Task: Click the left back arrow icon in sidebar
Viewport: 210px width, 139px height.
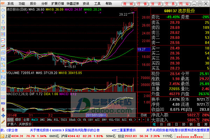Action: [x=3, y=10]
